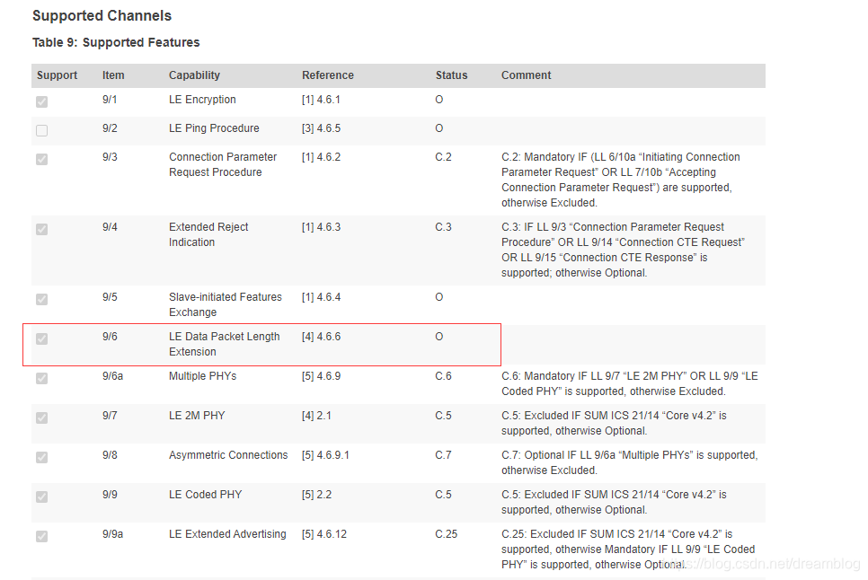Click reference [1] 4.6.4
Viewport: 868px width, 580px height.
click(321, 297)
